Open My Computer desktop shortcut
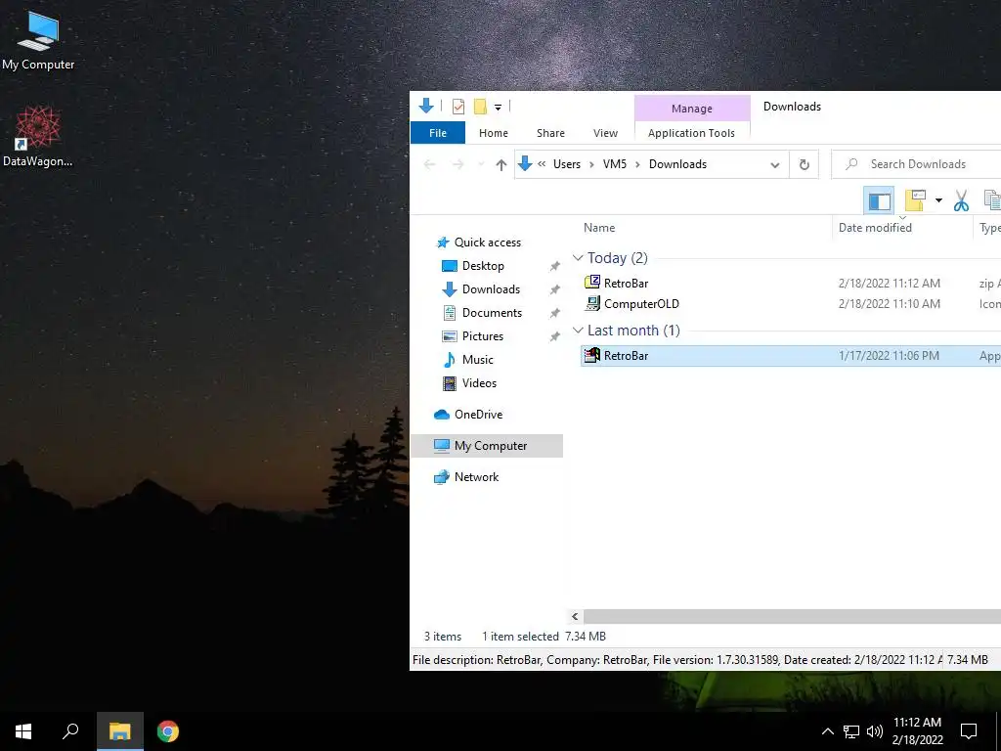 pos(38,40)
